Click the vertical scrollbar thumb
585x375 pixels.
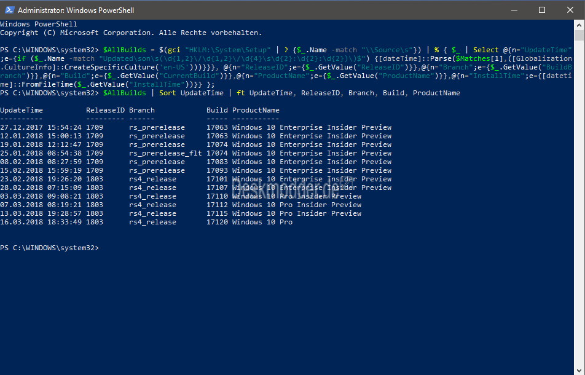579,36
